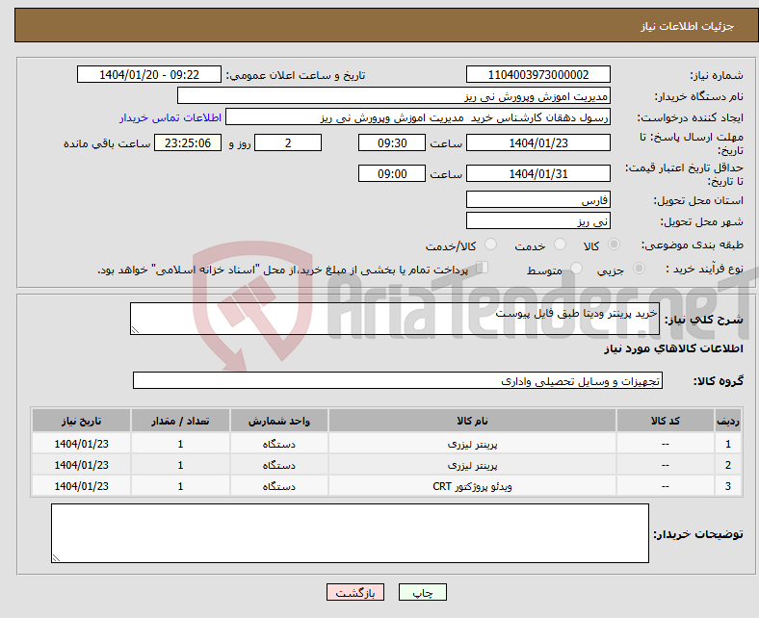Open اطلاعات تماس خریدار link
The width and height of the screenshot is (759, 618).
pyautogui.click(x=170, y=117)
